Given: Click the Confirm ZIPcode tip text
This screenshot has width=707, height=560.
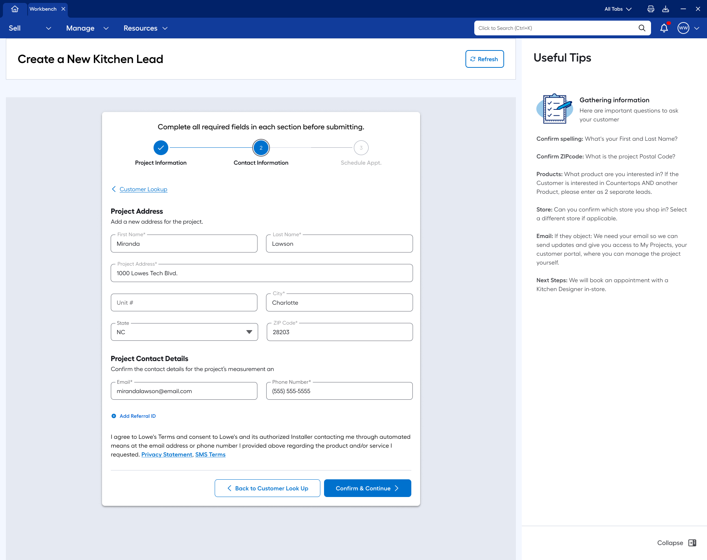Looking at the screenshot, I should [x=606, y=156].
